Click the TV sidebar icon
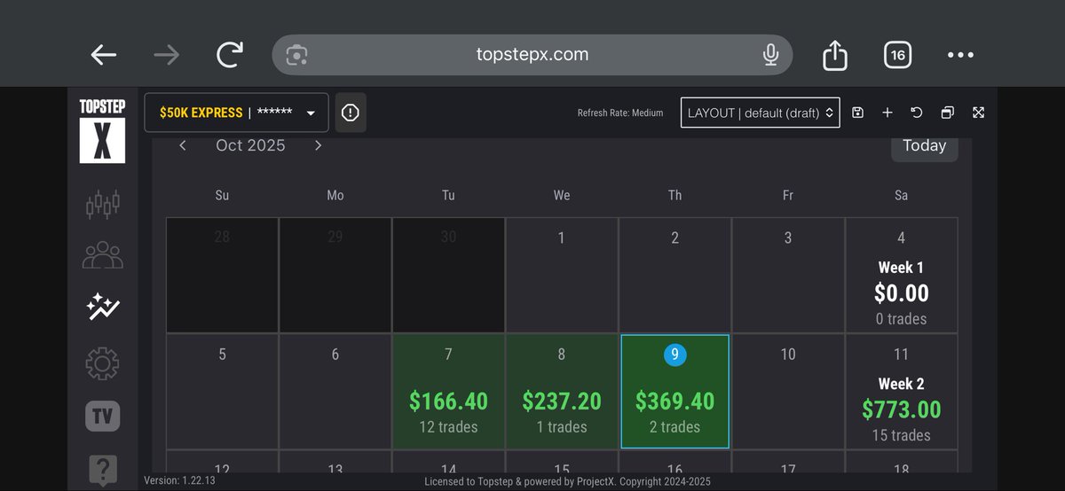 coord(102,417)
